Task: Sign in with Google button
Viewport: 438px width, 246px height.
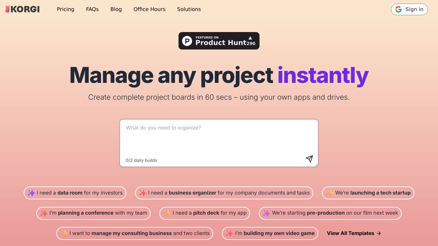Action: [409, 9]
